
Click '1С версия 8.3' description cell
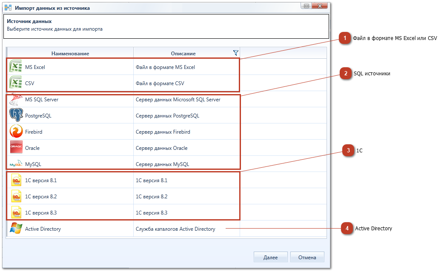tap(186, 212)
